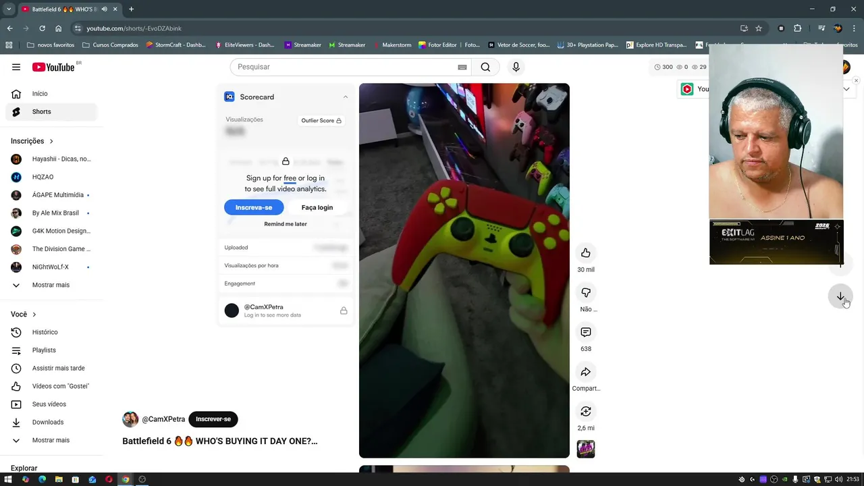The height and width of the screenshot is (486, 864).
Task: Click the Battlefield 6 short video player
Action: click(464, 271)
